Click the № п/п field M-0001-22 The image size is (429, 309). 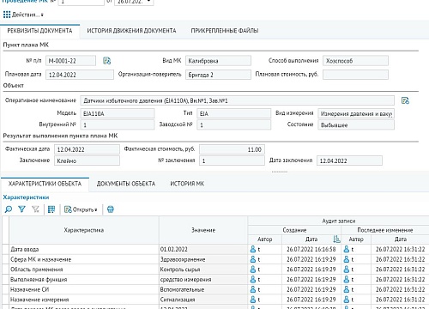pyautogui.click(x=70, y=61)
